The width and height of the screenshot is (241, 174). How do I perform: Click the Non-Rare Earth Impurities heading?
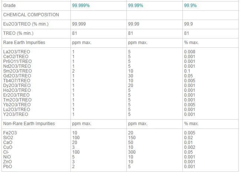(29, 123)
